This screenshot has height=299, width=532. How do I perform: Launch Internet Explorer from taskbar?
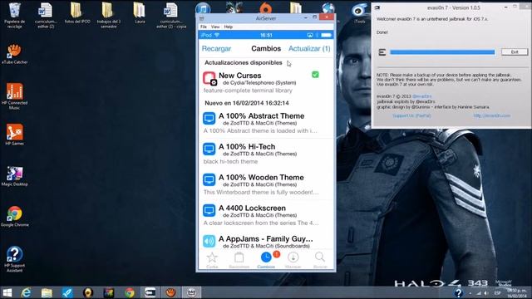[26, 292]
